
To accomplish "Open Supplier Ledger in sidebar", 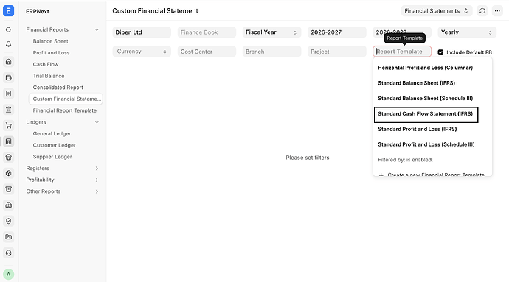I will pyautogui.click(x=52, y=157).
